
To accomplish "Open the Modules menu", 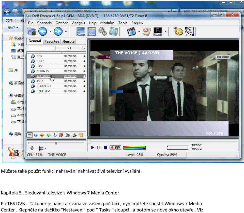I will coord(107,23).
